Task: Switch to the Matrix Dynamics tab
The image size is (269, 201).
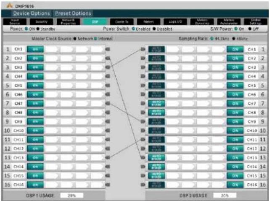Action: click(202, 22)
